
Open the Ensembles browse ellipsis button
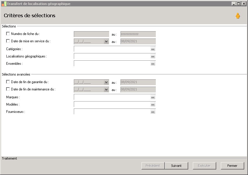point(153,64)
